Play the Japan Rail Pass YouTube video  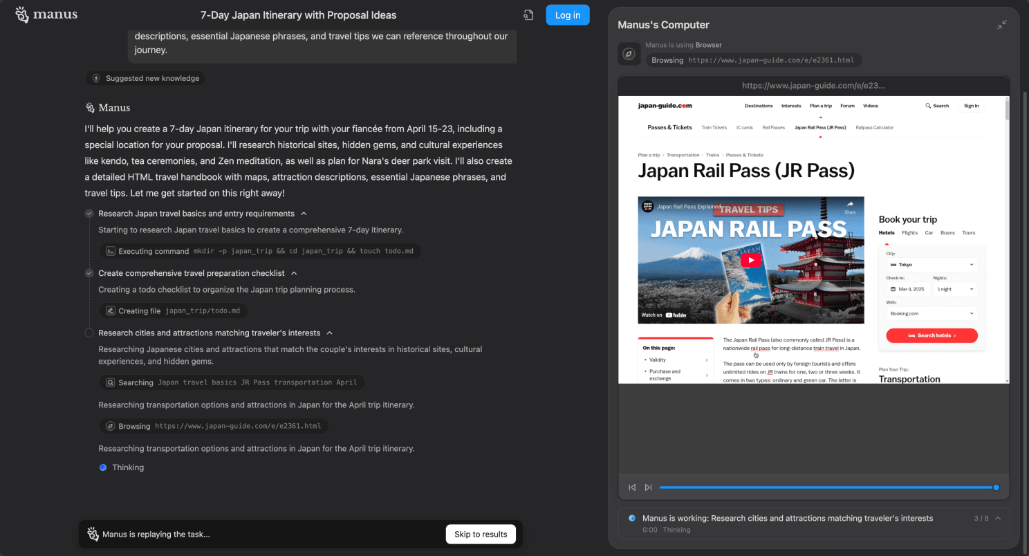click(751, 260)
